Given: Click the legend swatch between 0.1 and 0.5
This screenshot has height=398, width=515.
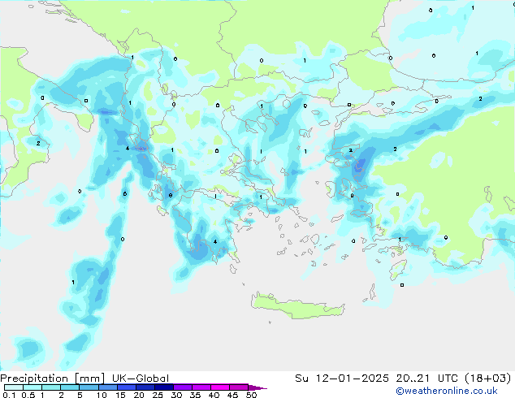Looking at the screenshot, I should click(x=14, y=387).
